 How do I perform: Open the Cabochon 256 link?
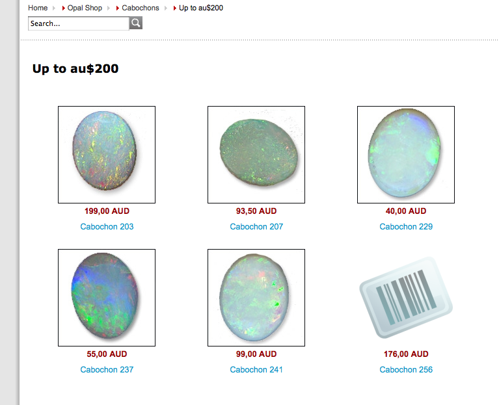point(406,370)
